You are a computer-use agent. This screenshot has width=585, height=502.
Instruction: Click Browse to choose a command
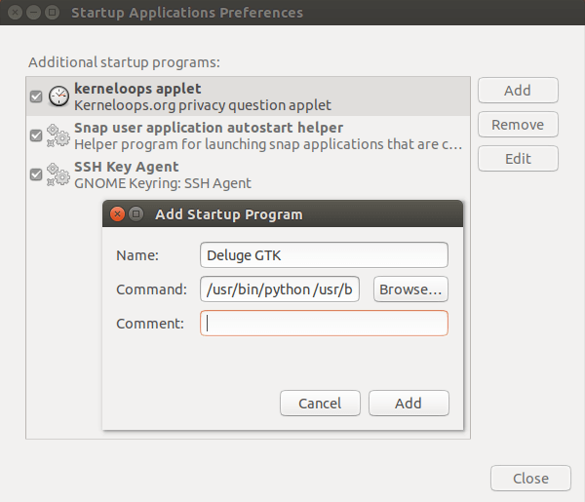coord(410,290)
